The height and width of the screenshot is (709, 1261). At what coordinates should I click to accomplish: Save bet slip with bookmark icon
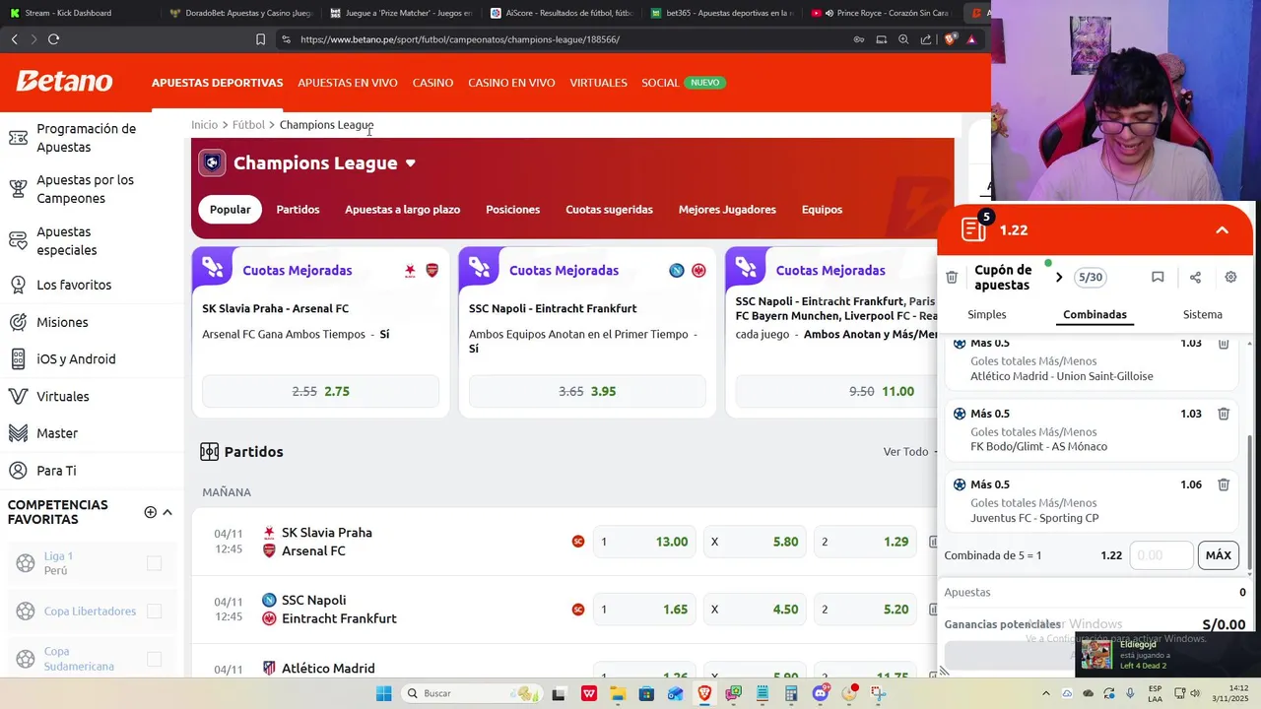[x=1158, y=278]
